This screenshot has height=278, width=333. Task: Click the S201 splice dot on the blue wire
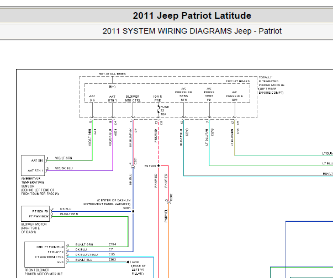pos(133,211)
